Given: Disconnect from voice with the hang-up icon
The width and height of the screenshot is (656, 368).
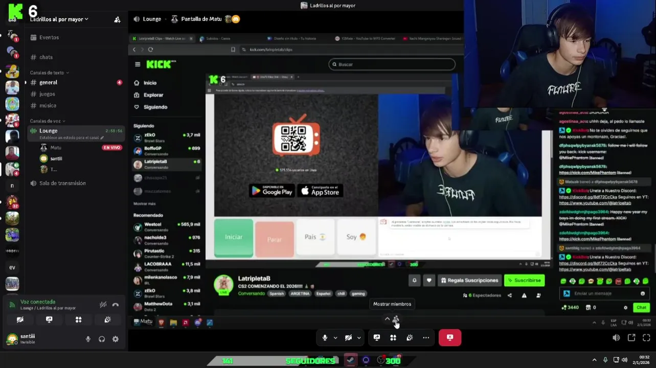Looking at the screenshot, I should 116,305.
